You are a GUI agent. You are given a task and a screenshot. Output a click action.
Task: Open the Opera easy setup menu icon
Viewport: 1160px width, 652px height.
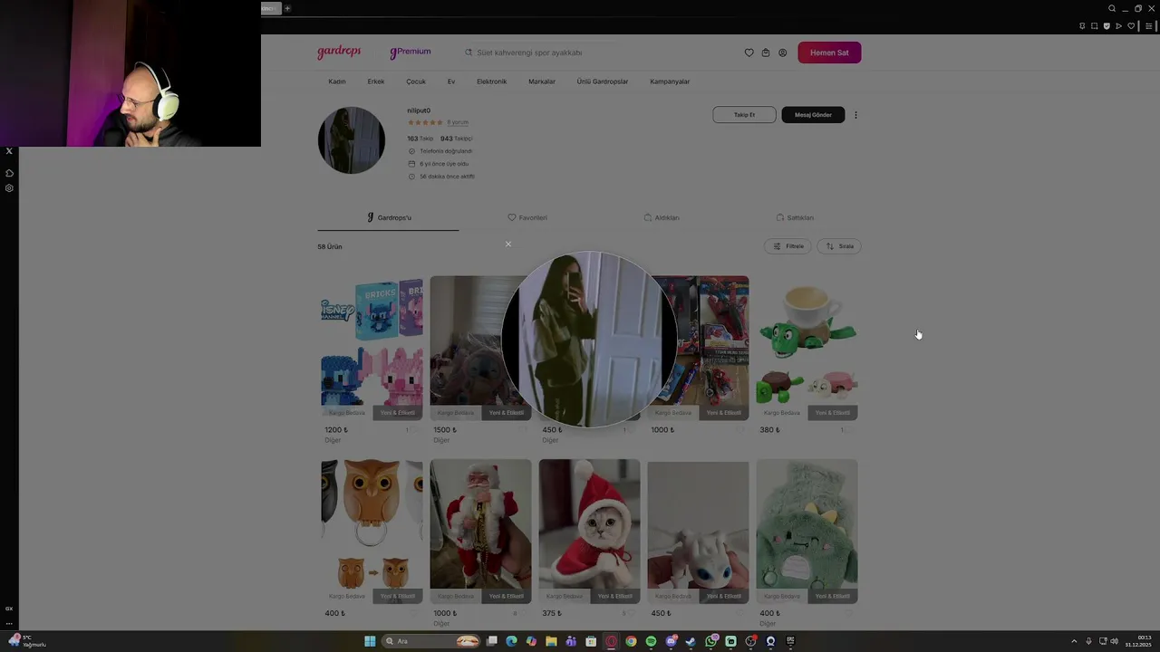click(x=1149, y=25)
